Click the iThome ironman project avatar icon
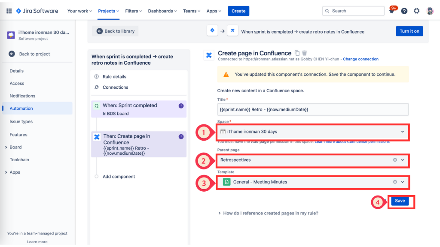Viewport: 440px width, 247px height. click(11, 35)
